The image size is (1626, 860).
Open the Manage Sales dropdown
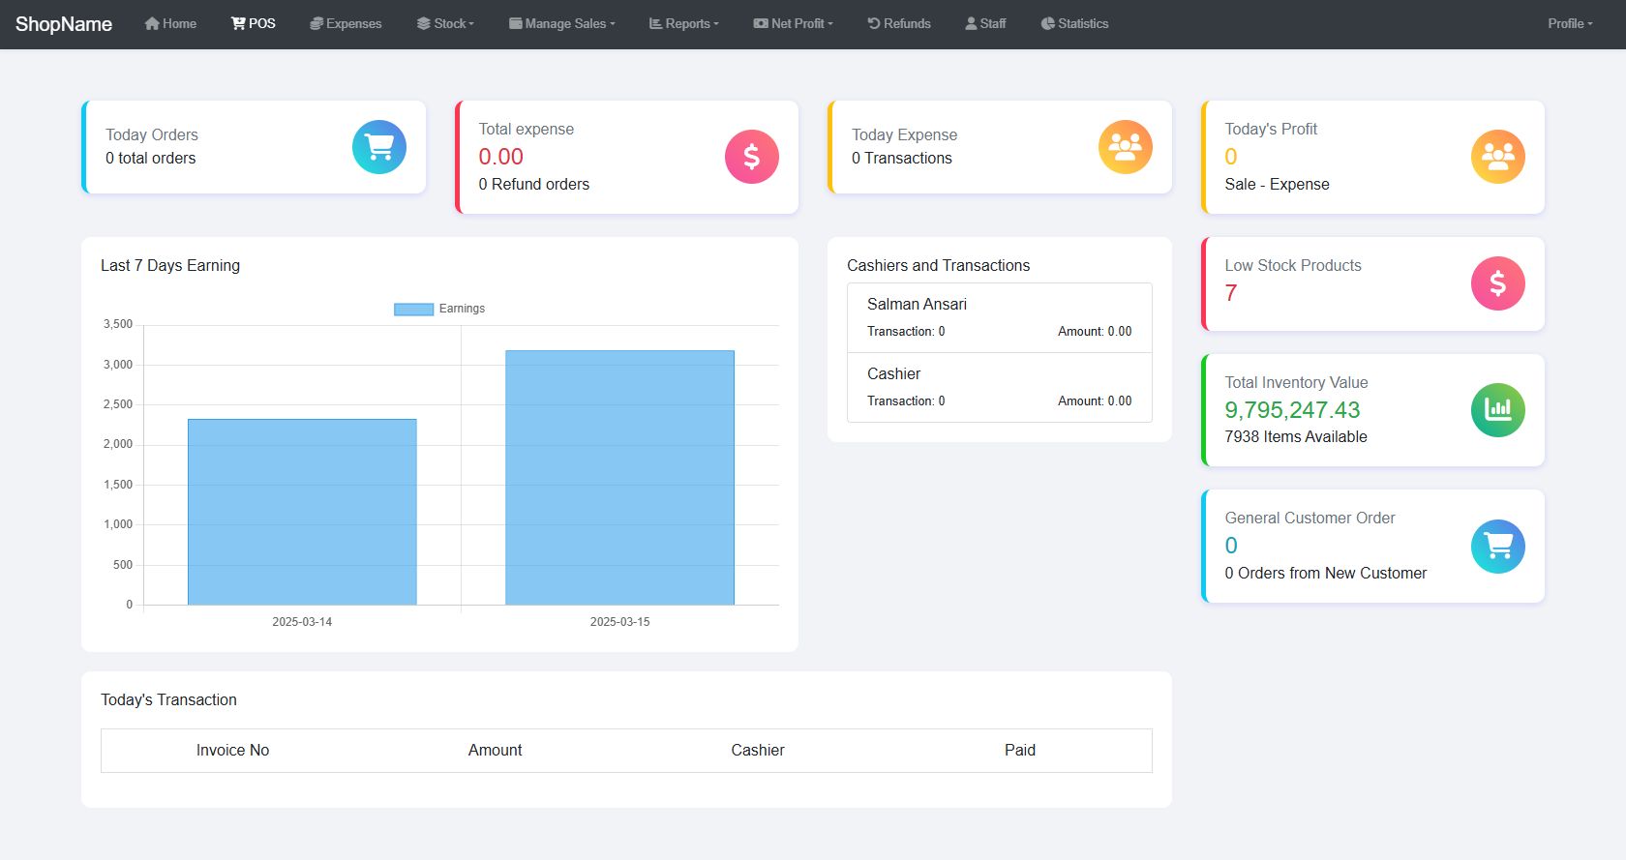(562, 23)
